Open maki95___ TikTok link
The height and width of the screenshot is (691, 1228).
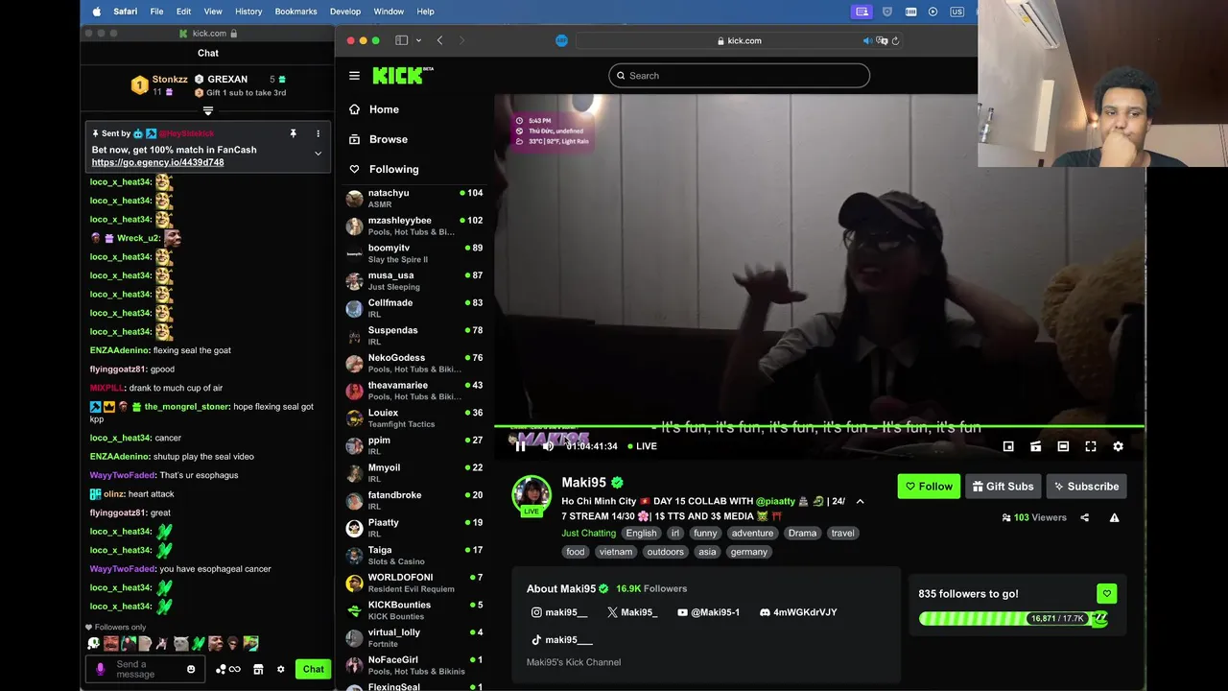point(562,640)
